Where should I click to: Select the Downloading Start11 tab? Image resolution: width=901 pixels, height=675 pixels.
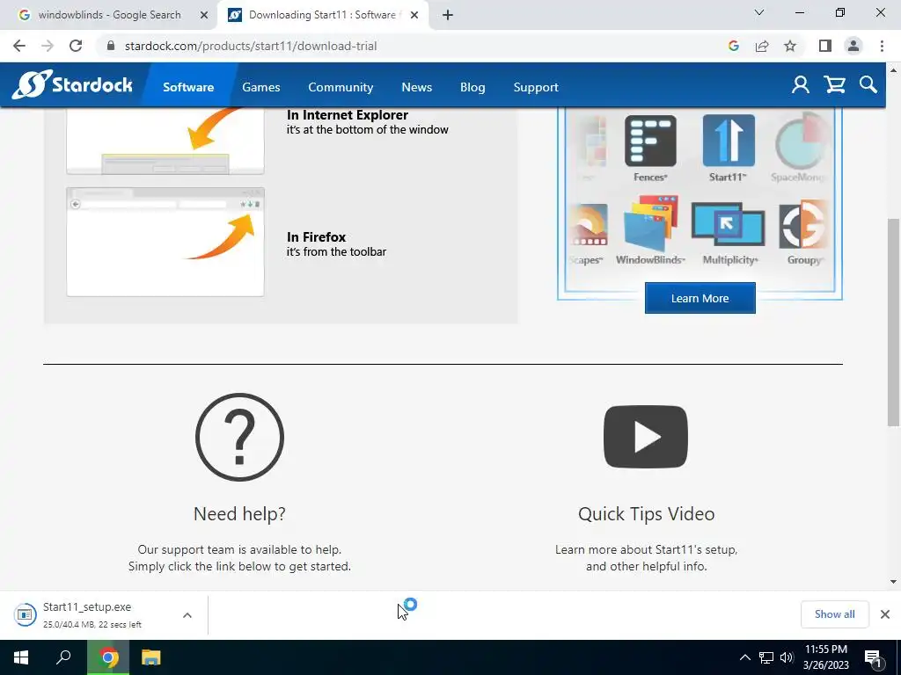(x=322, y=15)
